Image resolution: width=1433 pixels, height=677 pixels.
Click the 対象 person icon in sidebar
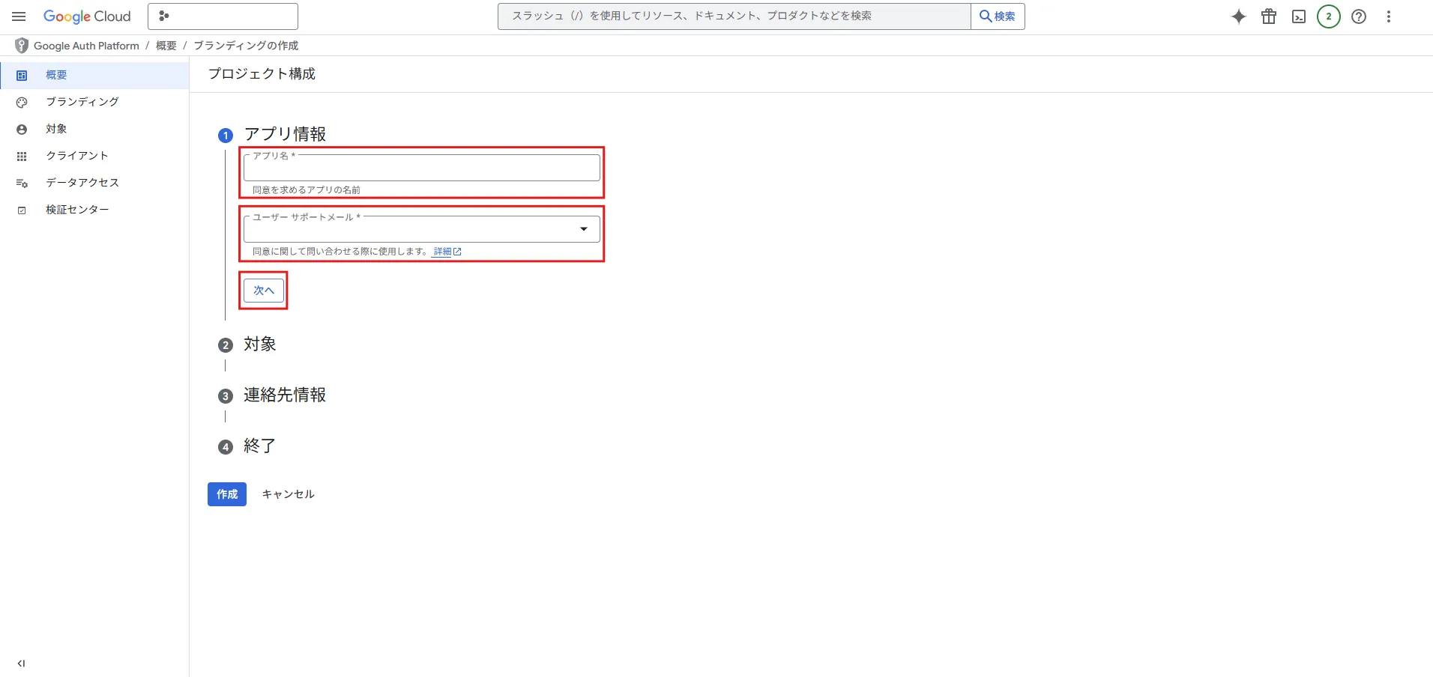[22, 129]
